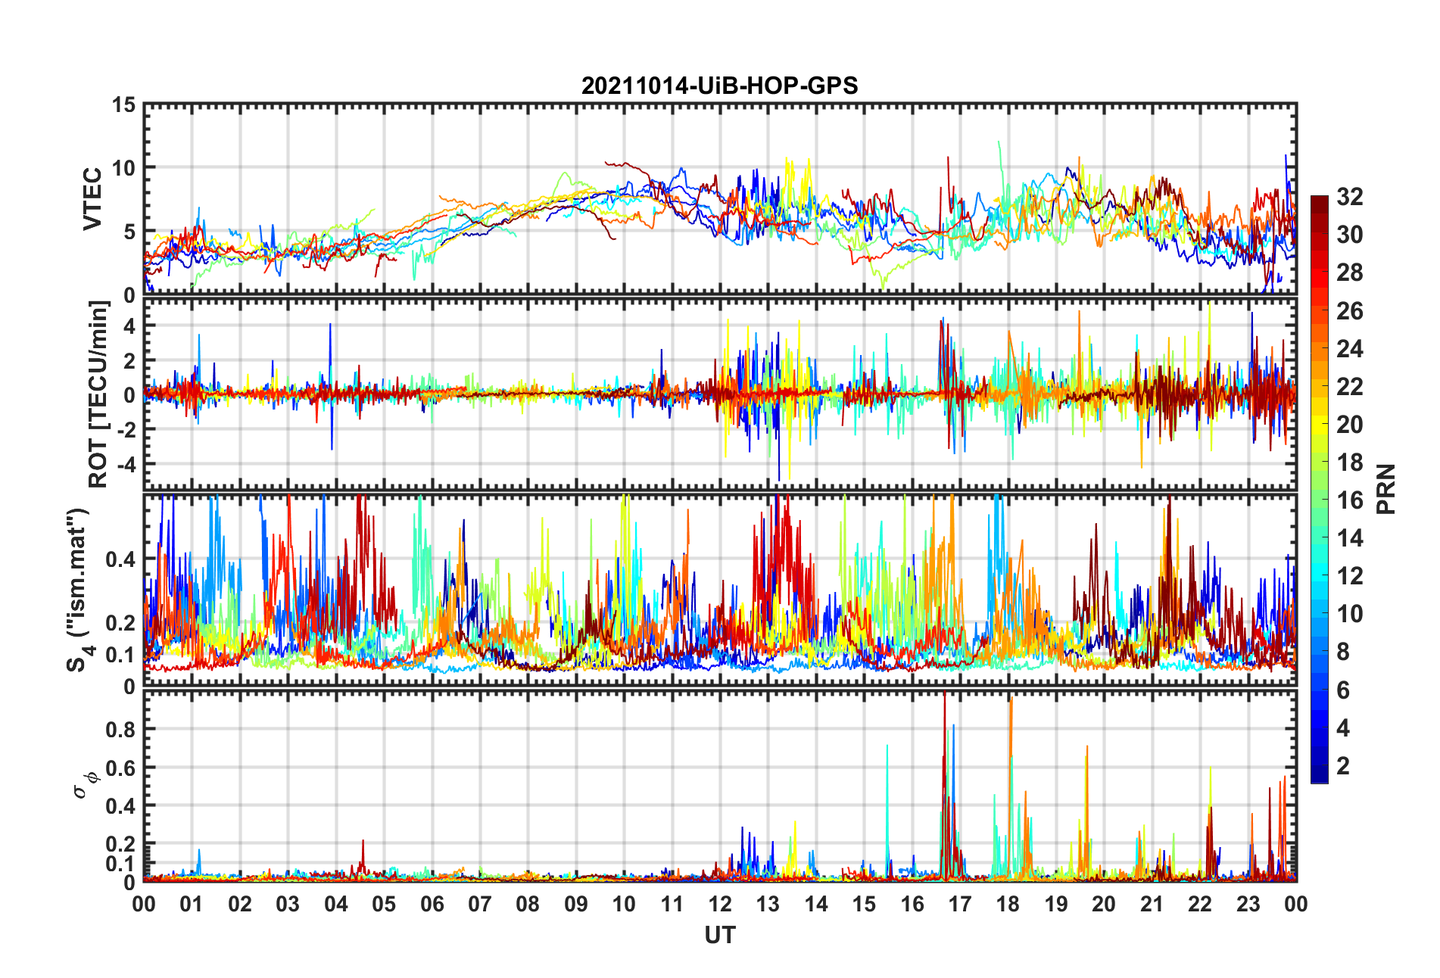Click the plot title 20211014-UiB-HOP-GPS
The image size is (1440, 978).
point(719,86)
